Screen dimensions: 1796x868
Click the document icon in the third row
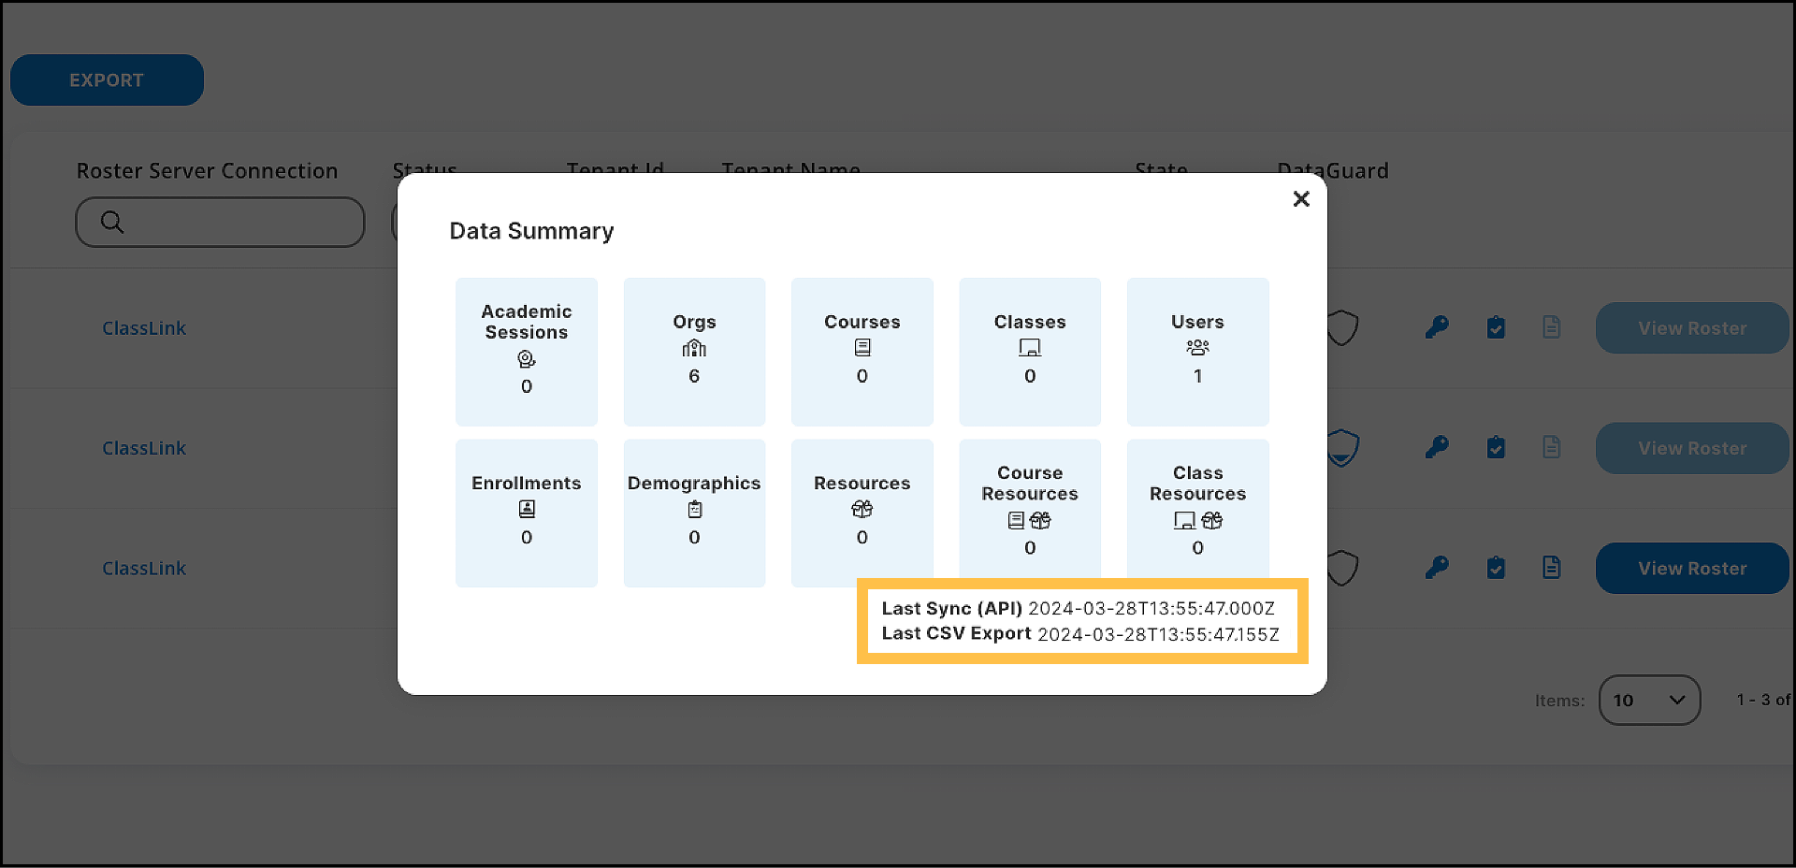[x=1552, y=567]
